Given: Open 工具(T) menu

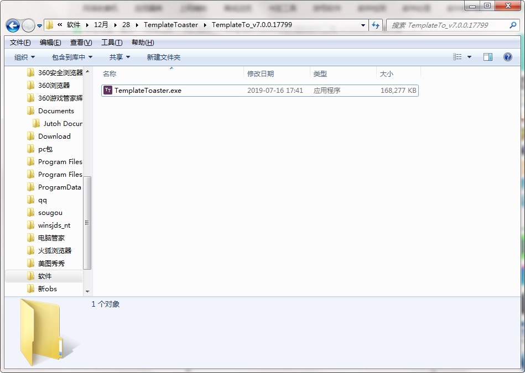Looking at the screenshot, I should 112,43.
